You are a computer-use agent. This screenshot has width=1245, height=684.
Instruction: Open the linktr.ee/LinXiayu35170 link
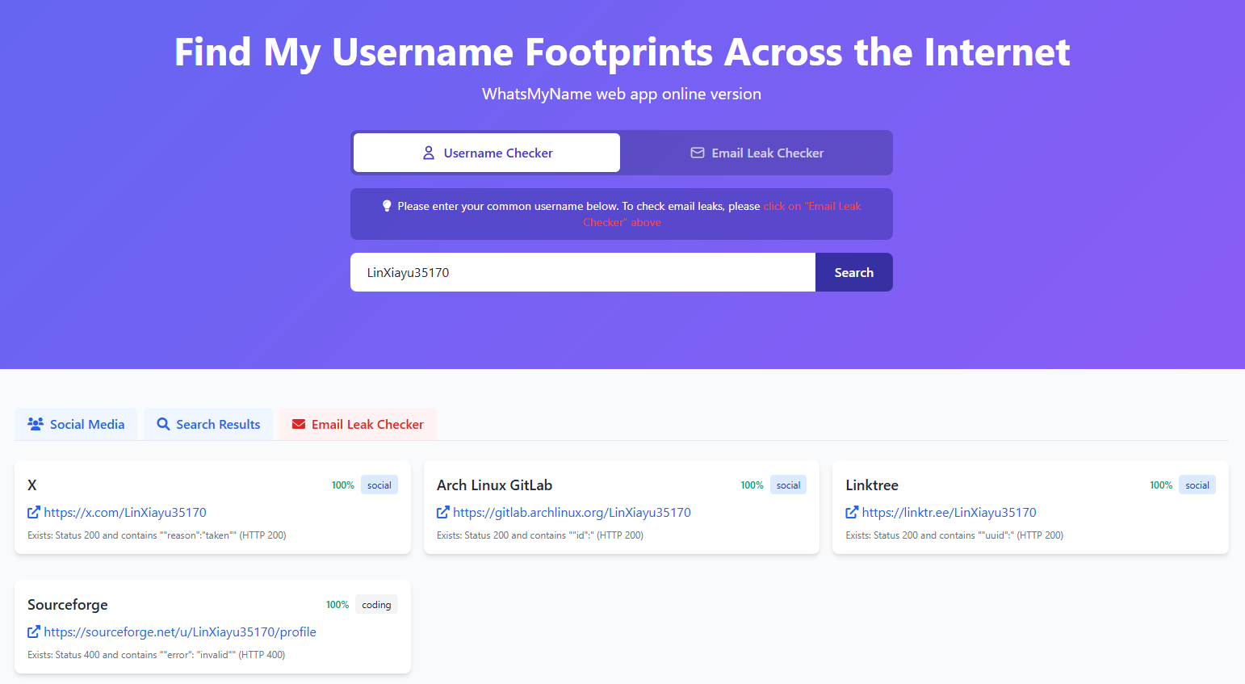pos(949,512)
